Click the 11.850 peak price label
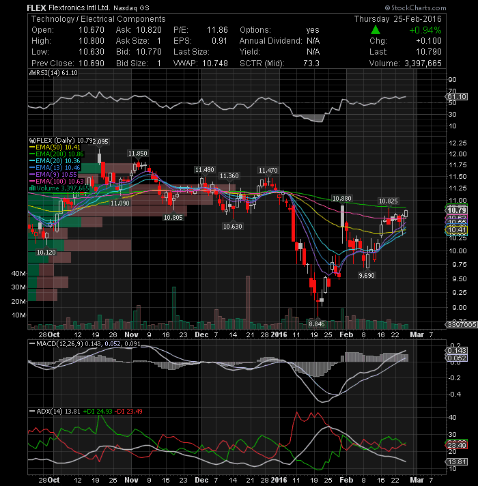 click(x=138, y=154)
